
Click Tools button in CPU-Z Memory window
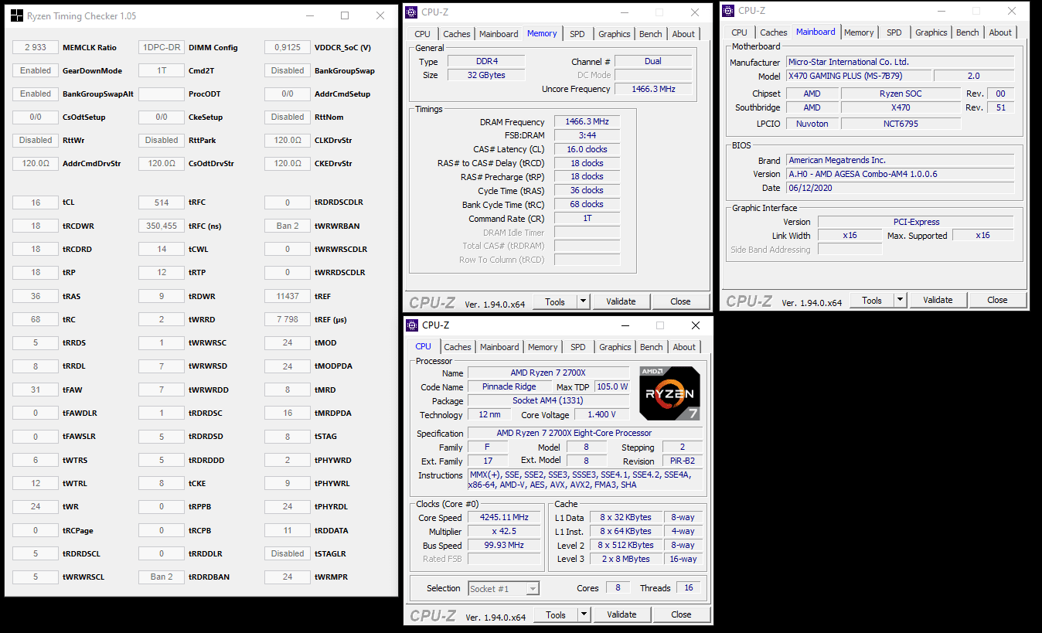coord(555,301)
